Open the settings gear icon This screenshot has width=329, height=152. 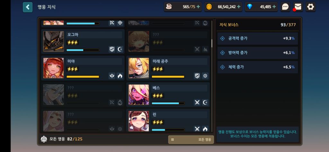[x=311, y=7]
